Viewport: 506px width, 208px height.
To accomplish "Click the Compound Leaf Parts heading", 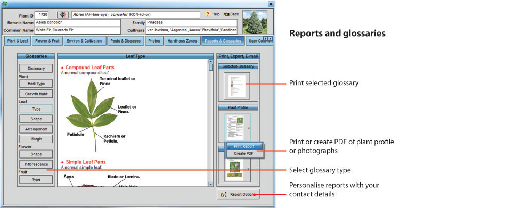I will point(89,68).
